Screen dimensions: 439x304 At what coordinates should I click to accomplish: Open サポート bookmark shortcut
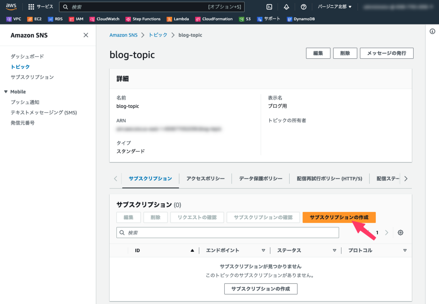(269, 19)
